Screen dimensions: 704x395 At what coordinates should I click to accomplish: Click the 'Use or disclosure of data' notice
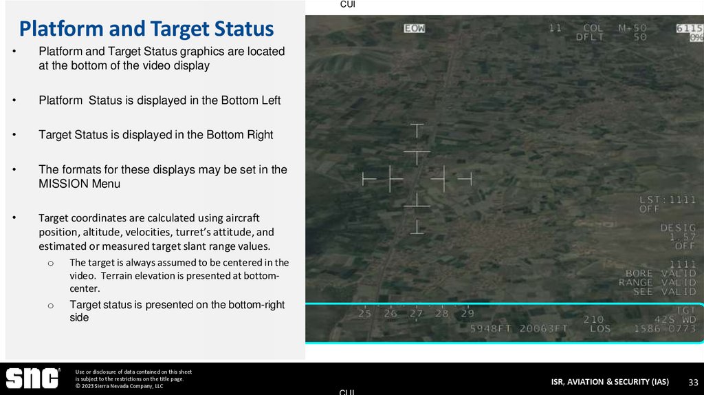[133, 375]
